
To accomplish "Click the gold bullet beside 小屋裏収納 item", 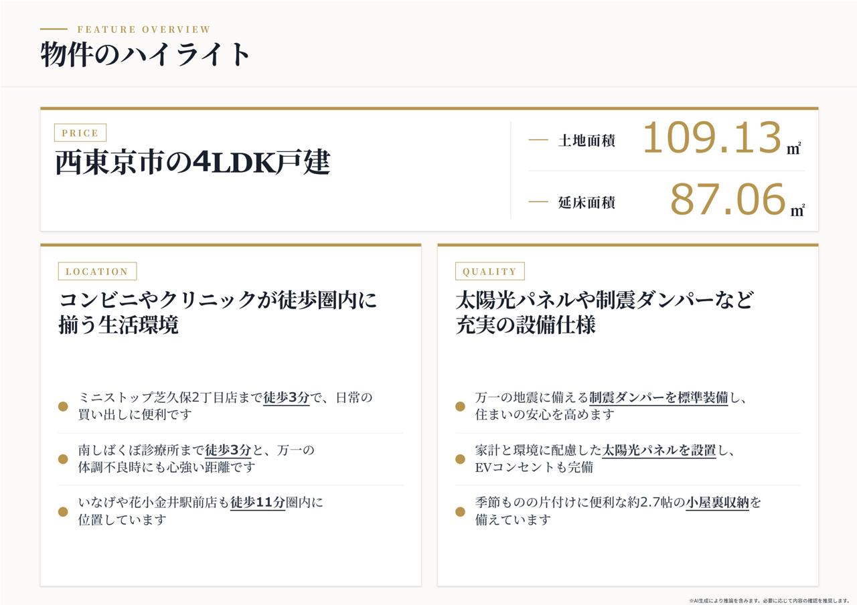I will tap(460, 512).
